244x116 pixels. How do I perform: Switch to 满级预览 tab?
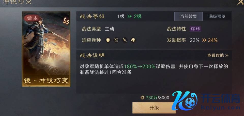217,16
